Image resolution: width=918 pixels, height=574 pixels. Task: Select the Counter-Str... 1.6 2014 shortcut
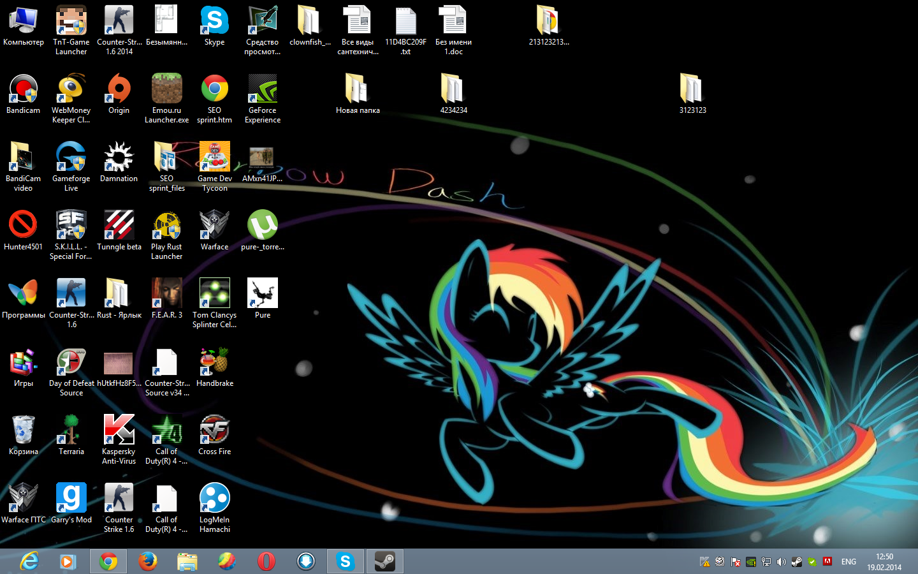point(119,31)
